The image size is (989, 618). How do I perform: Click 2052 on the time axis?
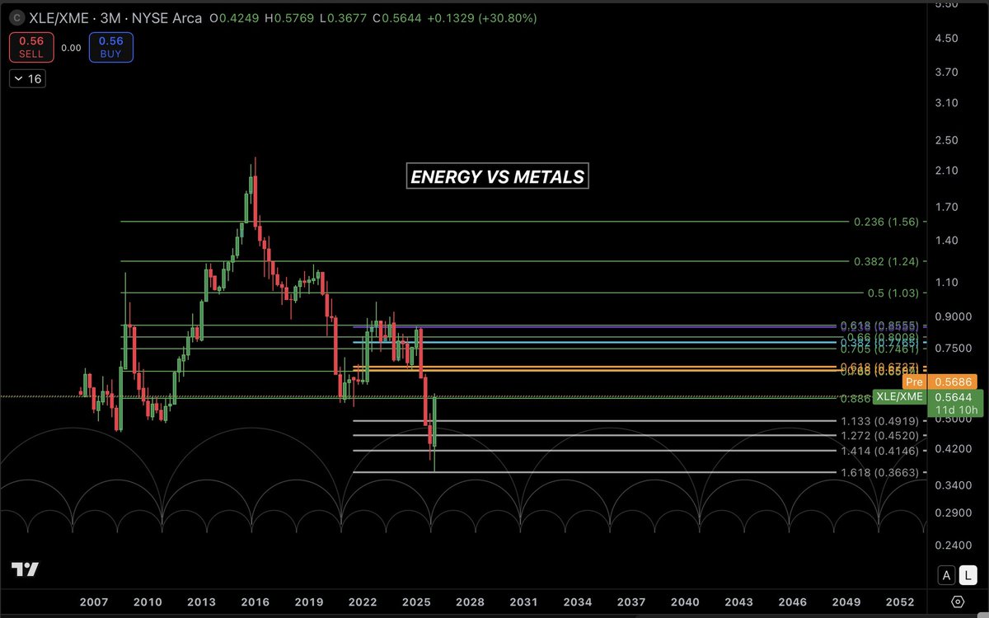tap(901, 602)
